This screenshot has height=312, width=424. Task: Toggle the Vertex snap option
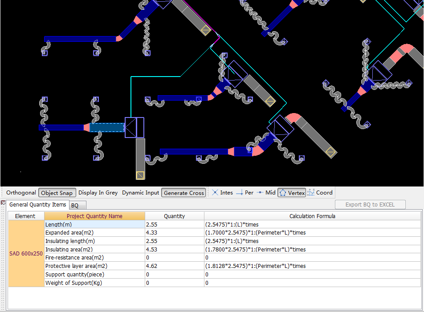click(292, 193)
